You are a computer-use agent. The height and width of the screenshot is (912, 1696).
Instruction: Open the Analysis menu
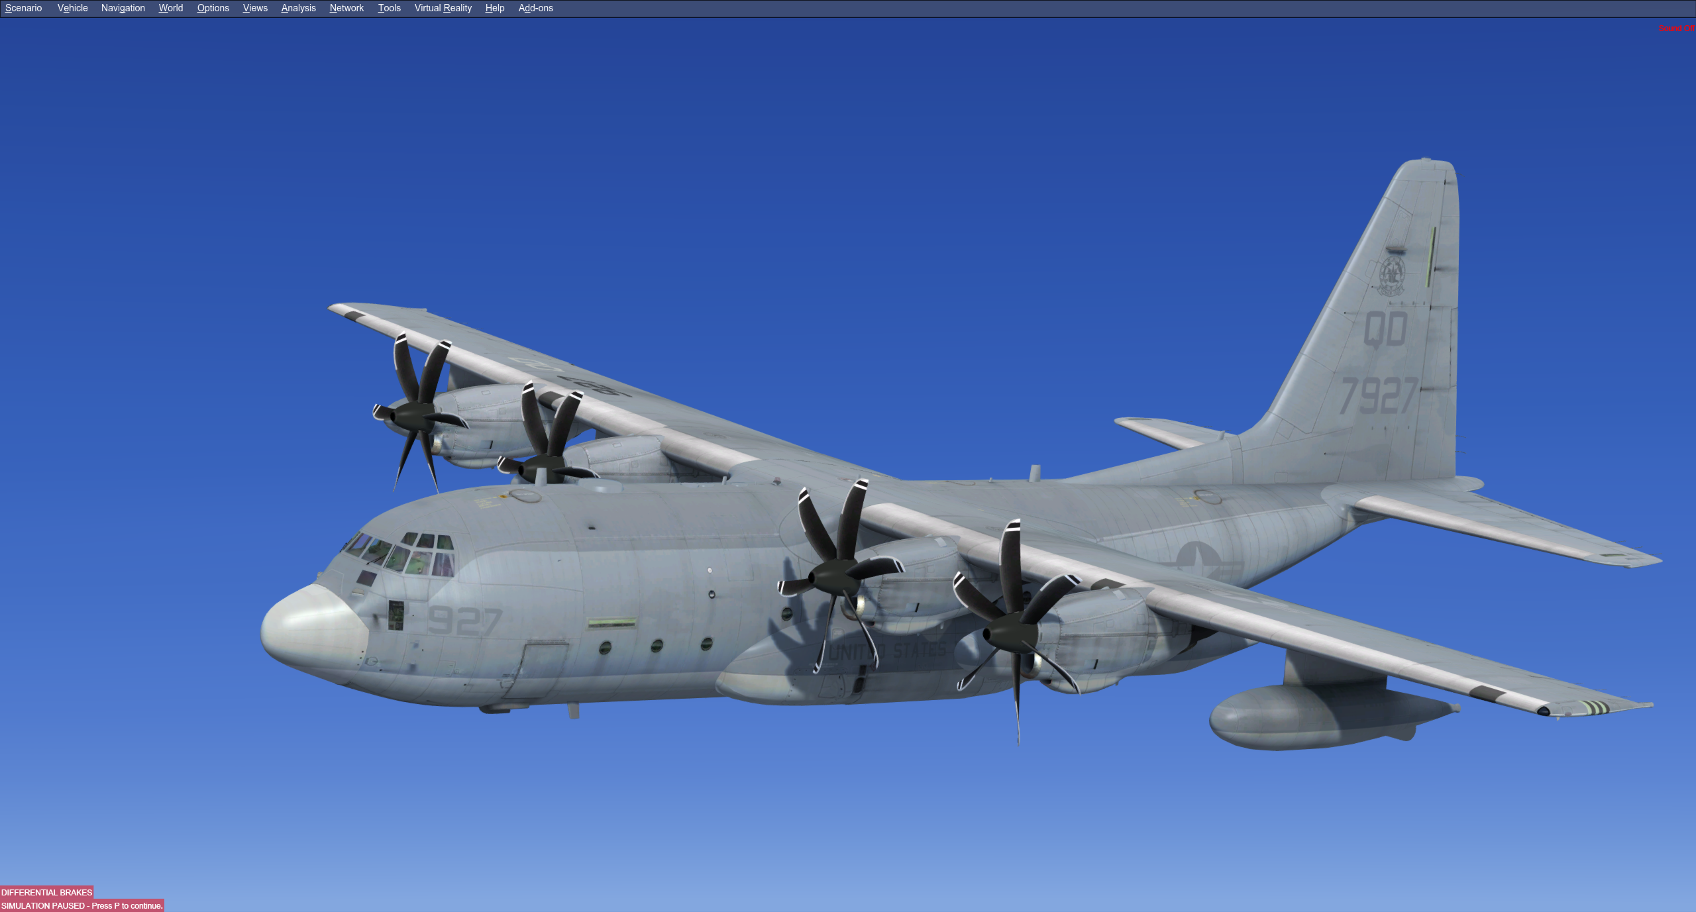point(298,8)
